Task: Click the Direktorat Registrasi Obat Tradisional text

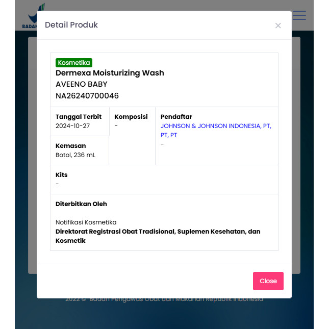Action: point(158,232)
